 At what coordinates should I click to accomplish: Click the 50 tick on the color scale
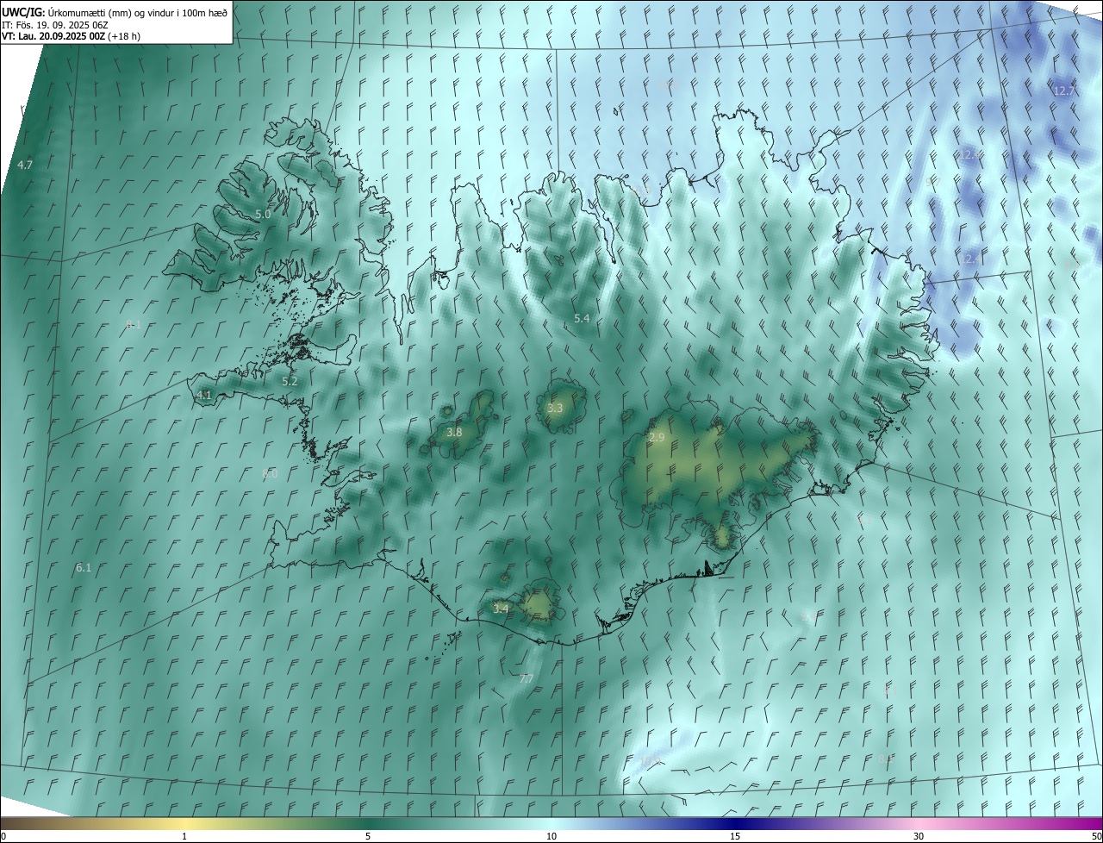pos(1096,836)
